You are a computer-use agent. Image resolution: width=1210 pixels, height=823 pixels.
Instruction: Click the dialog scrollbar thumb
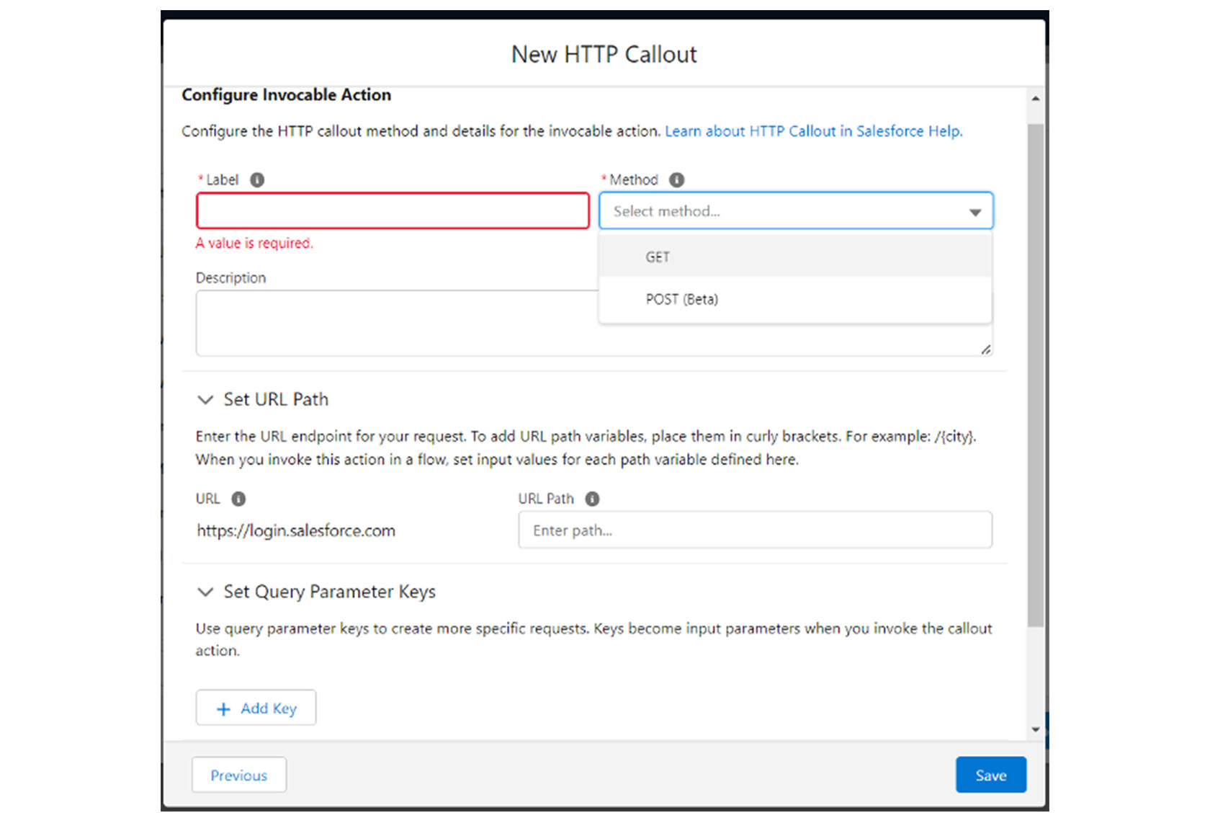click(1036, 375)
